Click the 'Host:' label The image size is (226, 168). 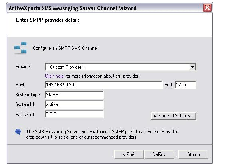20,85
